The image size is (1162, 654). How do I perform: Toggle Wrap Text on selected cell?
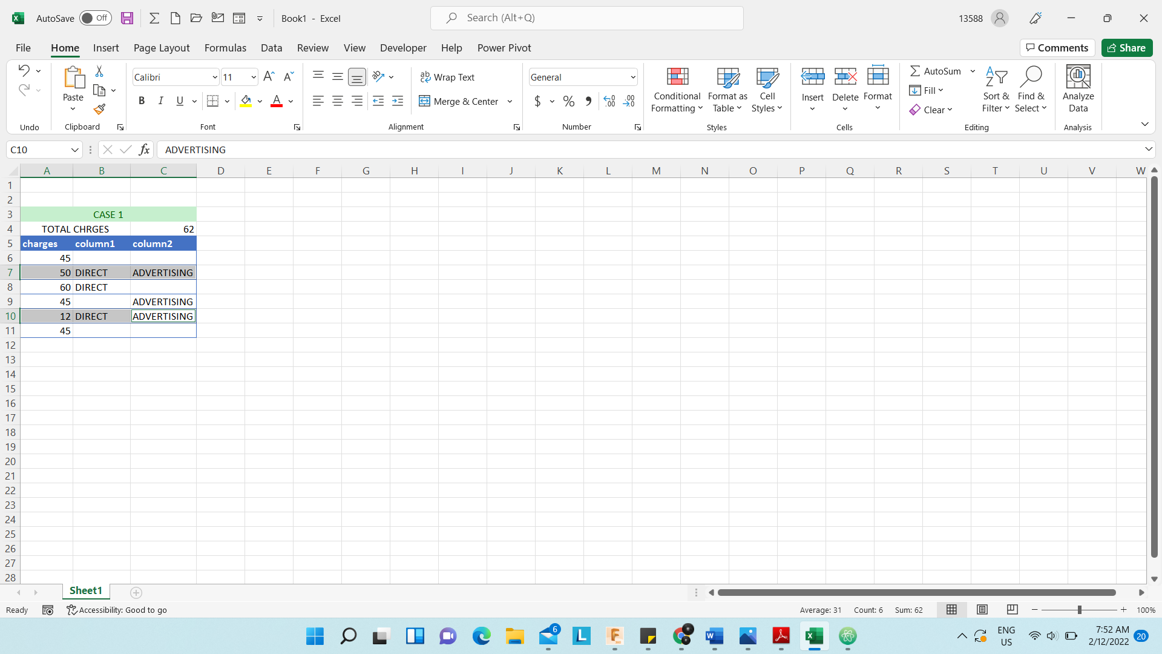click(x=448, y=77)
